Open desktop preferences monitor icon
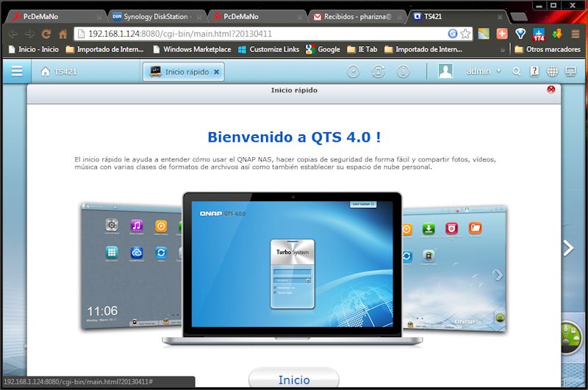The width and height of the screenshot is (588, 390). pos(570,71)
